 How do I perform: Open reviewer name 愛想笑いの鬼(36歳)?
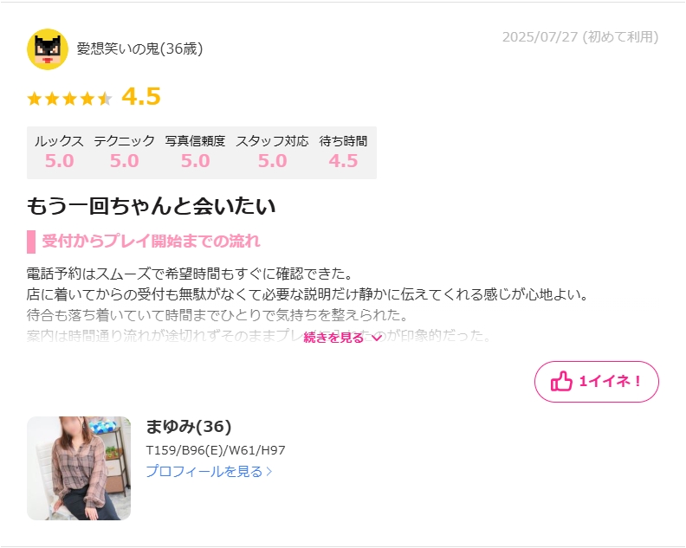tap(140, 48)
